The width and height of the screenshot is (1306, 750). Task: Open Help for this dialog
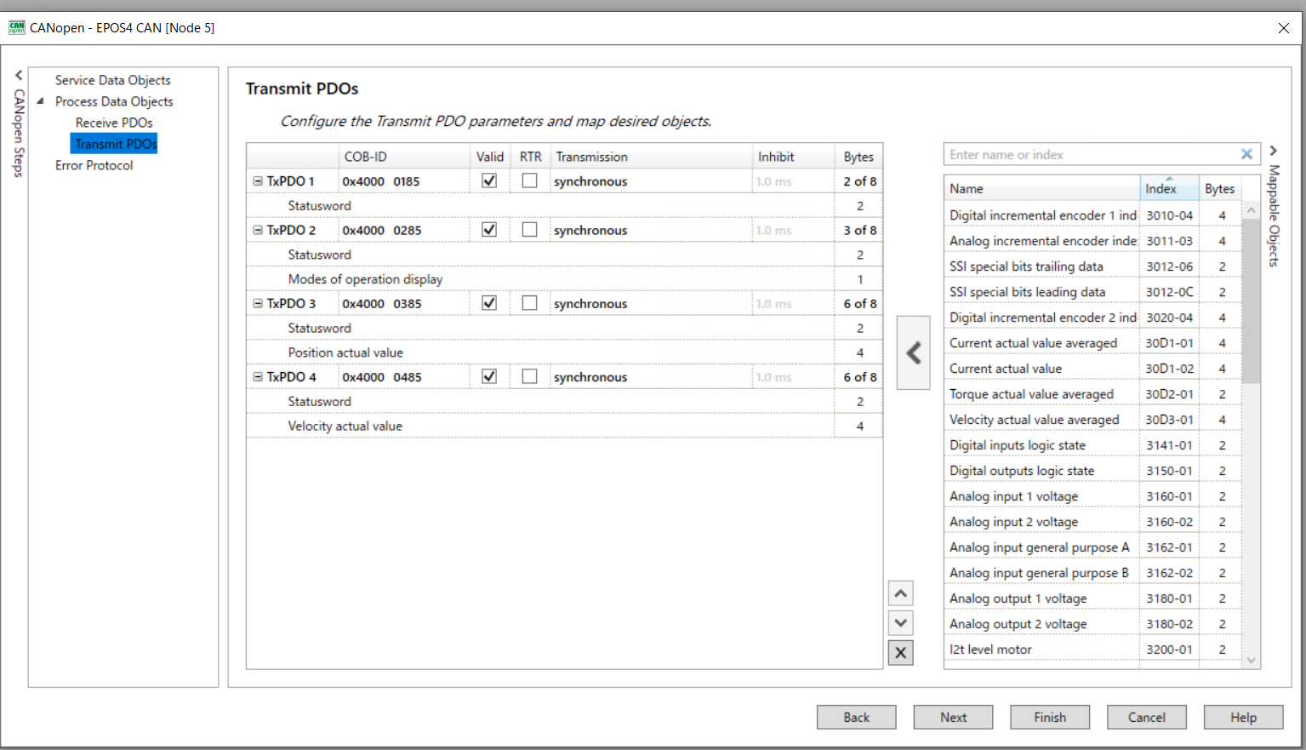(x=1243, y=717)
